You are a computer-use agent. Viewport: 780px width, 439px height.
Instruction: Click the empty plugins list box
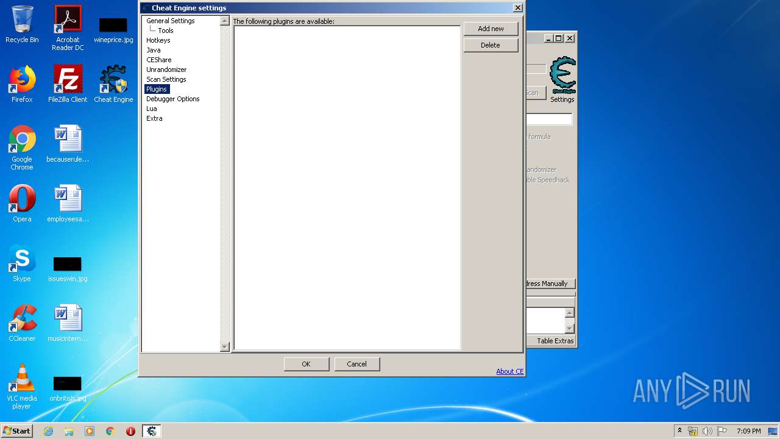347,188
